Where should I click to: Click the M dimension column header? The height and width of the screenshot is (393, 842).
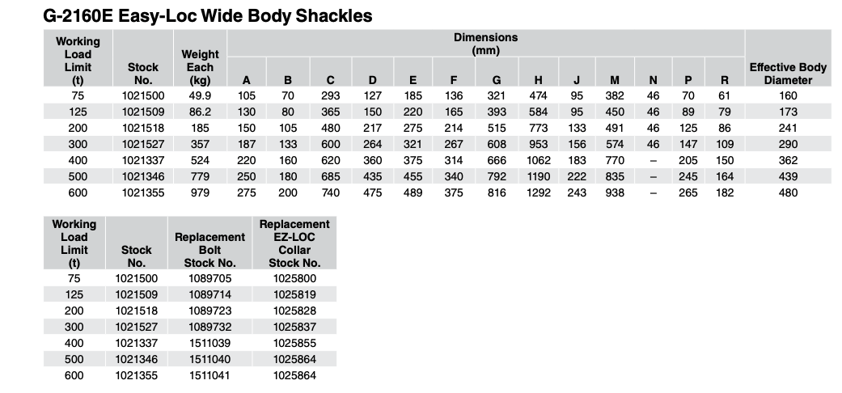[615, 80]
